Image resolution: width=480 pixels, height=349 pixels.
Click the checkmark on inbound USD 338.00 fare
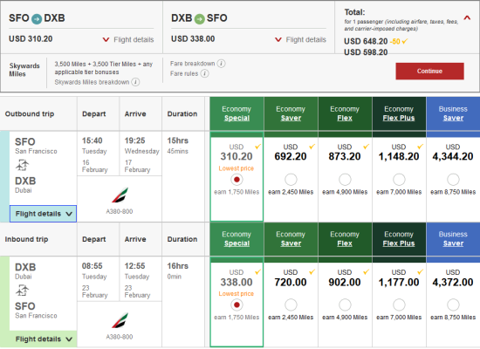click(257, 272)
